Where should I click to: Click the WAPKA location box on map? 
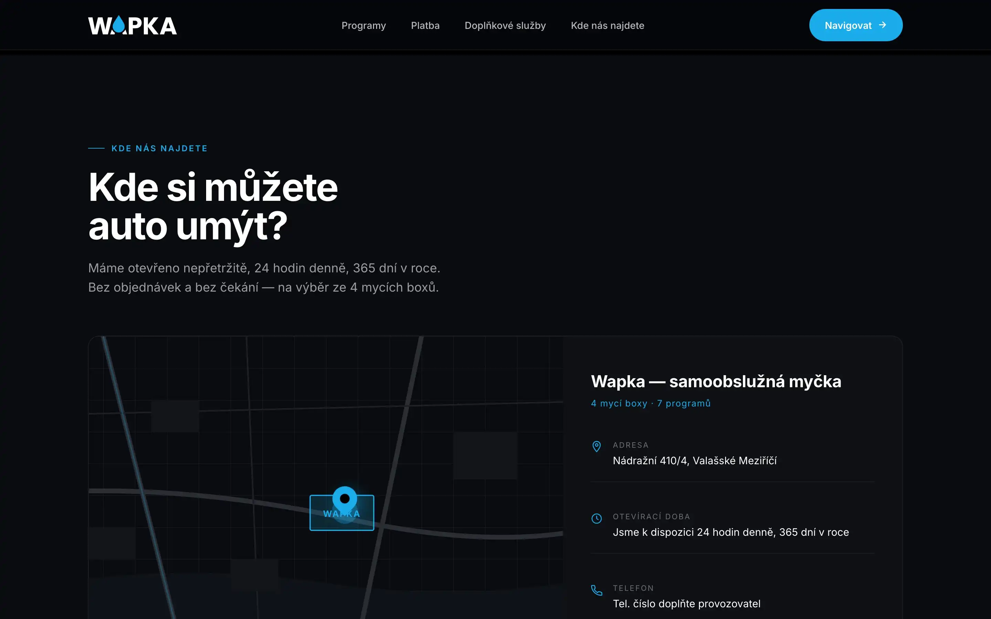342,513
